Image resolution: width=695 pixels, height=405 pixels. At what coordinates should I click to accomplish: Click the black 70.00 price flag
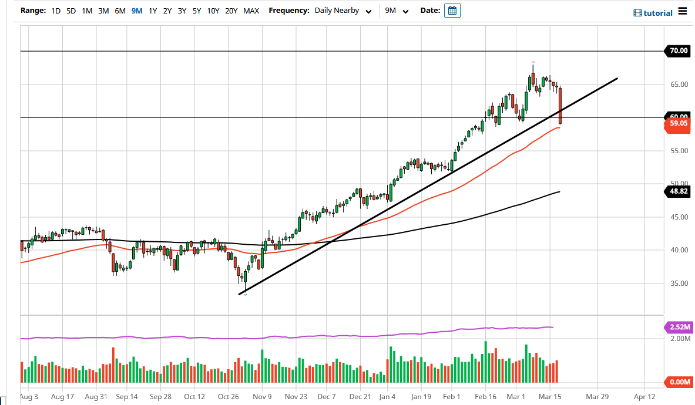pyautogui.click(x=677, y=50)
